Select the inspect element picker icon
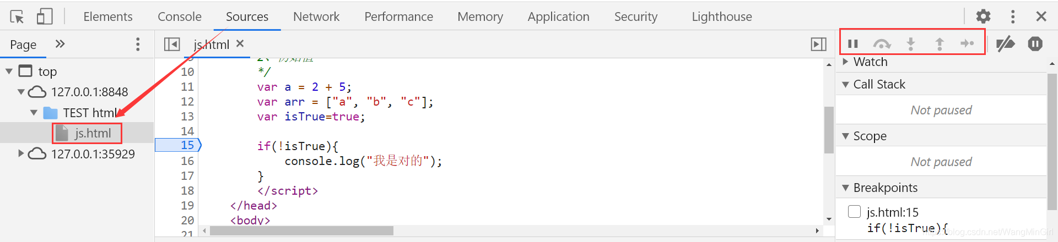Screen dimensions: 1058x242 17,16
